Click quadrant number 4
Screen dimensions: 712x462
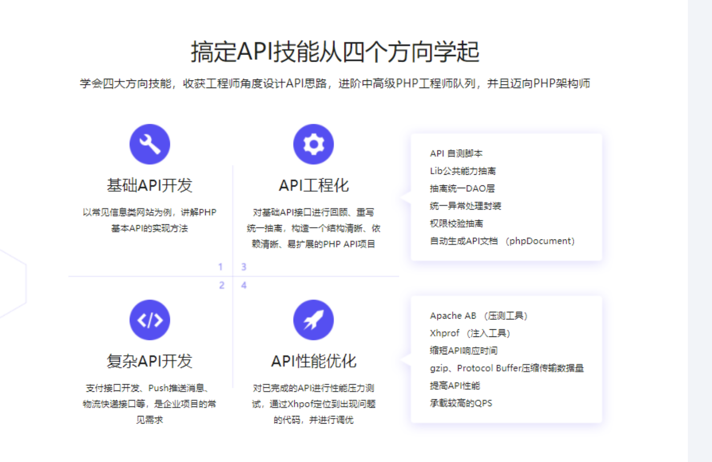(244, 285)
